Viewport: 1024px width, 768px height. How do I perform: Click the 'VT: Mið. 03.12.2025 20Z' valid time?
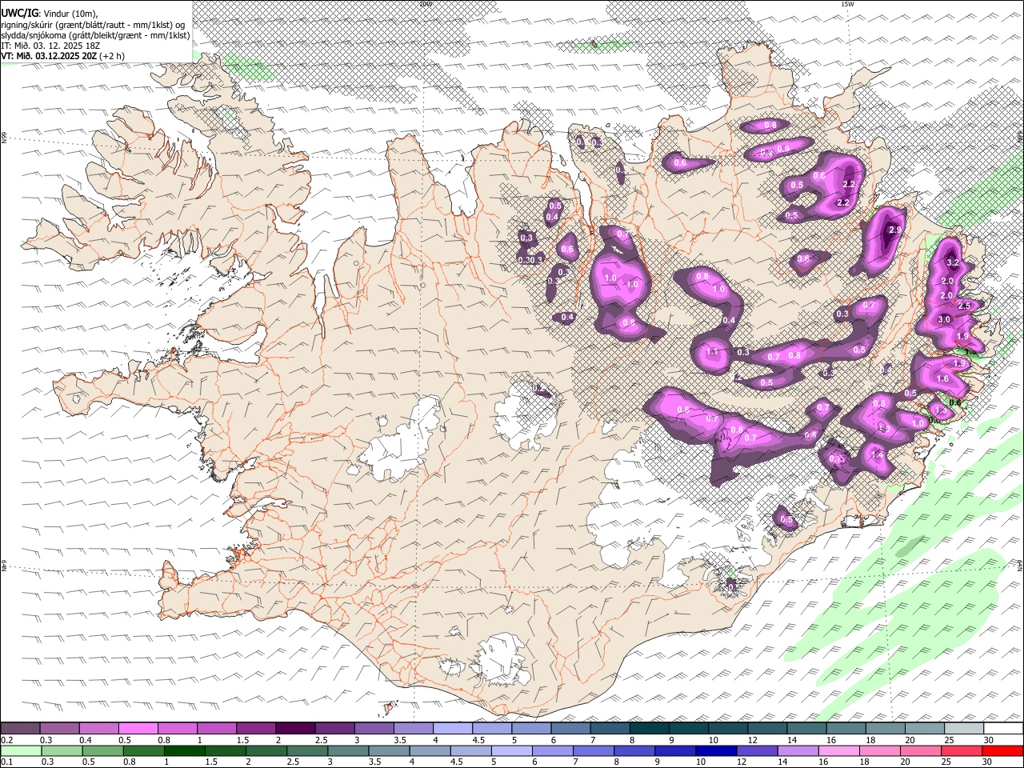point(48,56)
